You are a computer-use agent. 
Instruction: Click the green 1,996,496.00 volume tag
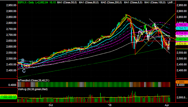[9, 98]
